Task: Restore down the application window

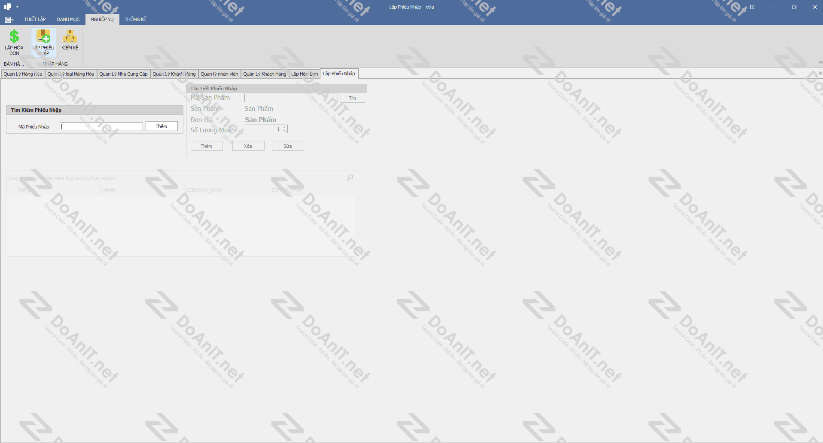Action: click(794, 7)
